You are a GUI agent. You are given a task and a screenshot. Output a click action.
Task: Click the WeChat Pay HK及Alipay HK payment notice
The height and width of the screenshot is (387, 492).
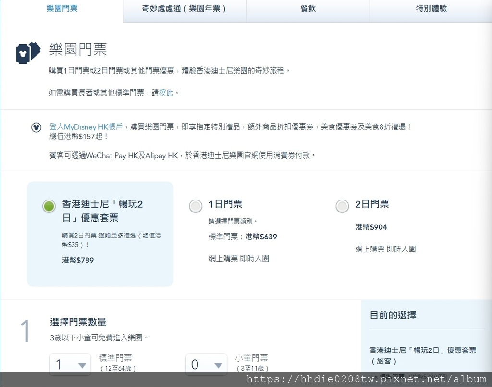(182, 155)
